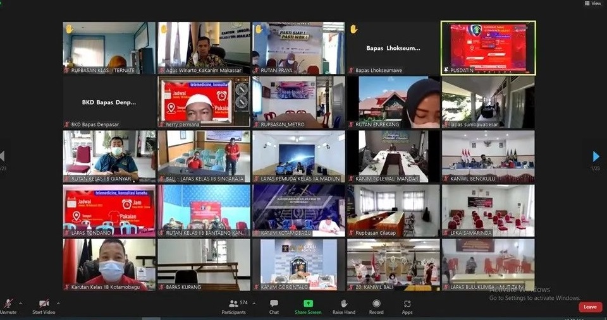Select the KANIM POLEWALI MANDAR tile
607x320 pixels.
pyautogui.click(x=393, y=156)
